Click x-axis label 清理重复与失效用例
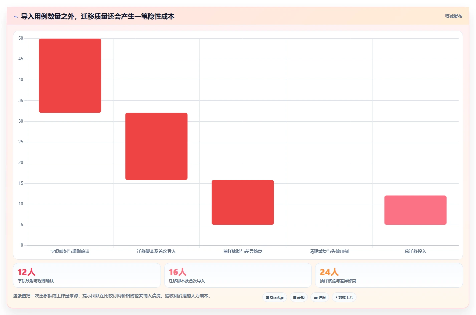This screenshot has height=315, width=476. point(329,251)
